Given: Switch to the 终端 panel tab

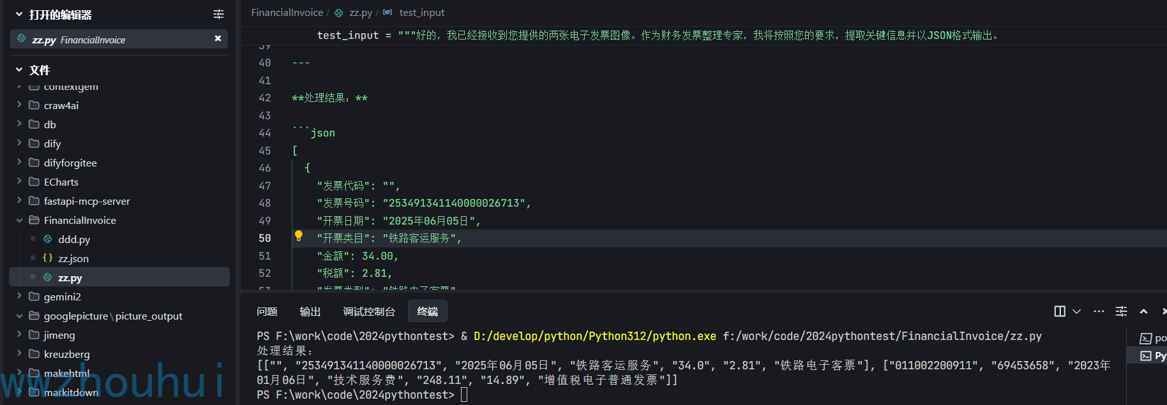Looking at the screenshot, I should pyautogui.click(x=427, y=311).
